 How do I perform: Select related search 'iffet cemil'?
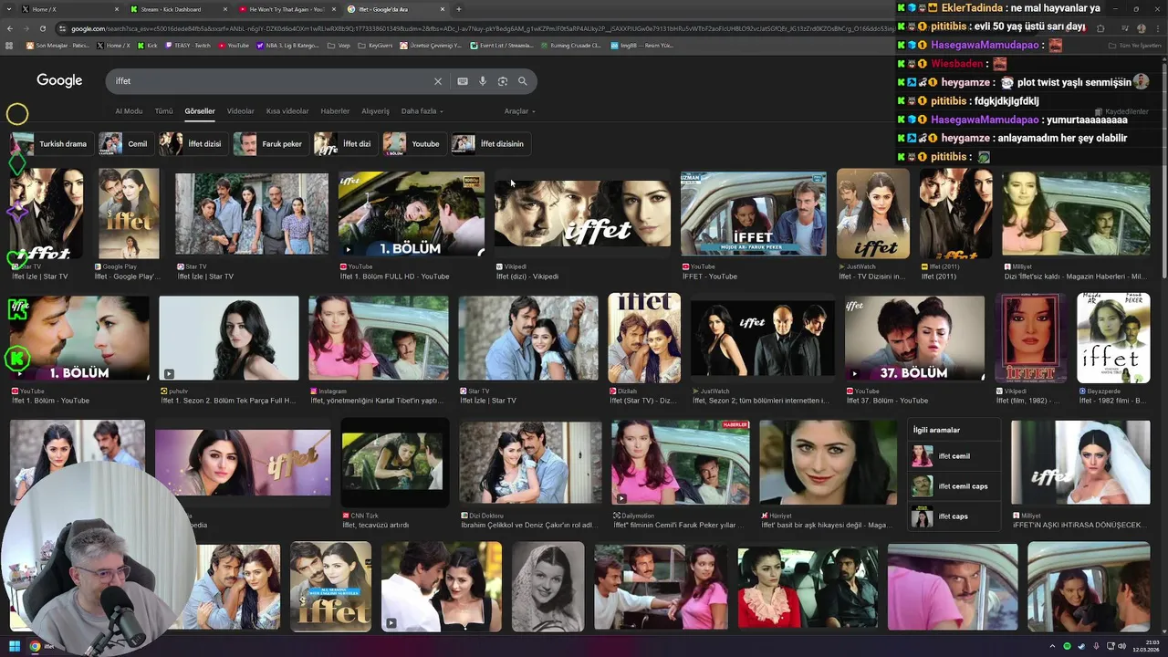point(954,456)
